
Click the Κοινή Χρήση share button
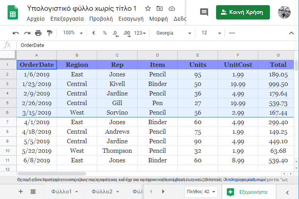[243, 12]
